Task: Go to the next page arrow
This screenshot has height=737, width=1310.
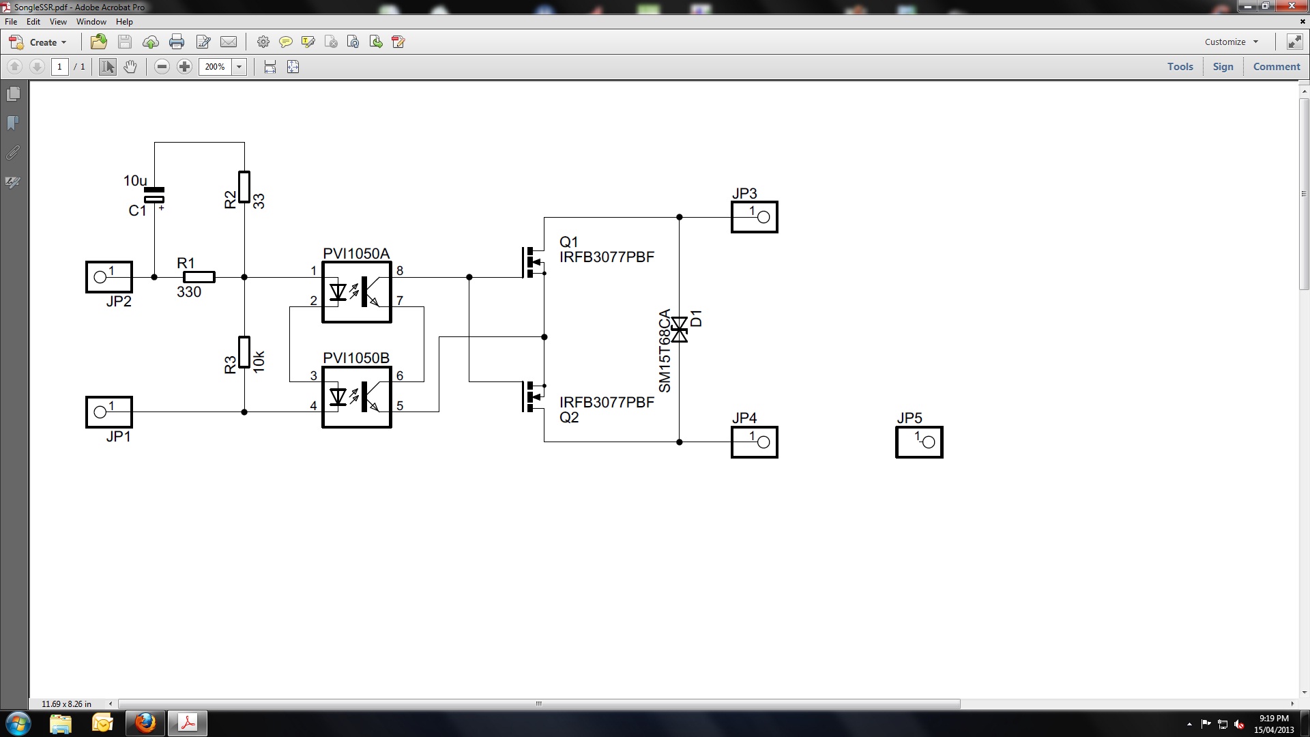Action: 38,67
